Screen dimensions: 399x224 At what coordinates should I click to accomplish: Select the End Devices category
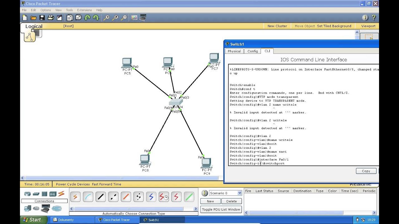tap(28, 208)
